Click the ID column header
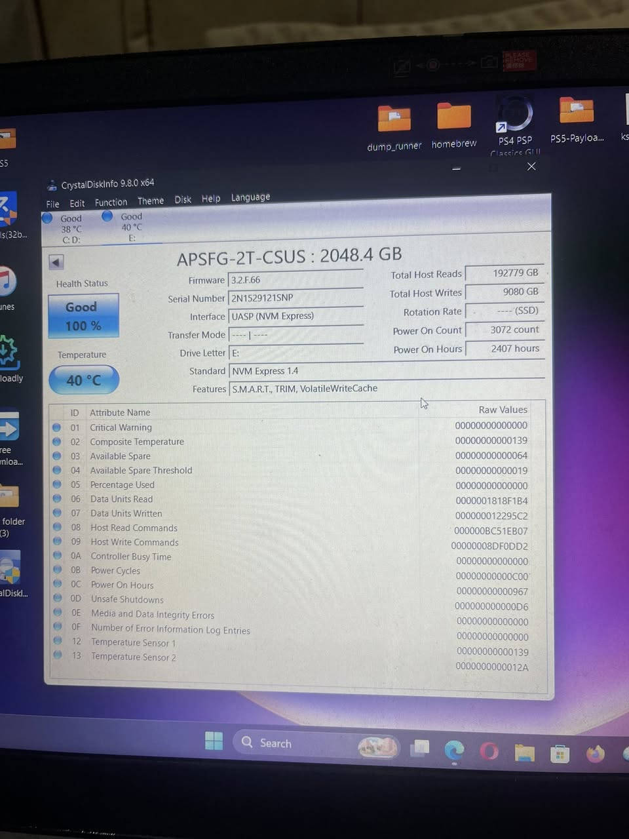 (x=75, y=413)
